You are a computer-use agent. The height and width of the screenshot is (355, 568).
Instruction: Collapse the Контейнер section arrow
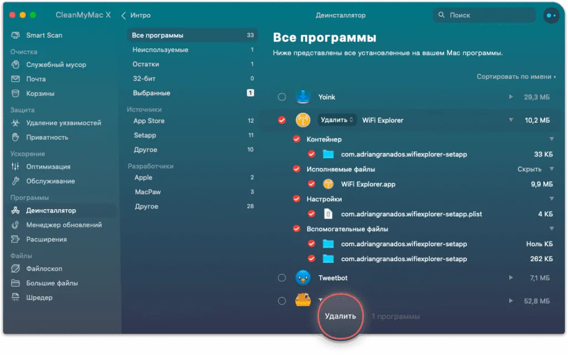(x=552, y=139)
